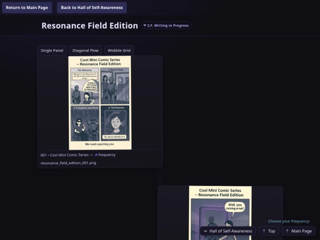This screenshot has width=320, height=240.
Task: Choose the Wobble Grid layout
Action: (x=119, y=50)
